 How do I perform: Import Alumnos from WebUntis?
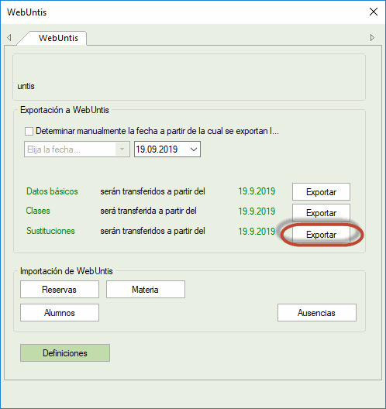click(x=60, y=312)
